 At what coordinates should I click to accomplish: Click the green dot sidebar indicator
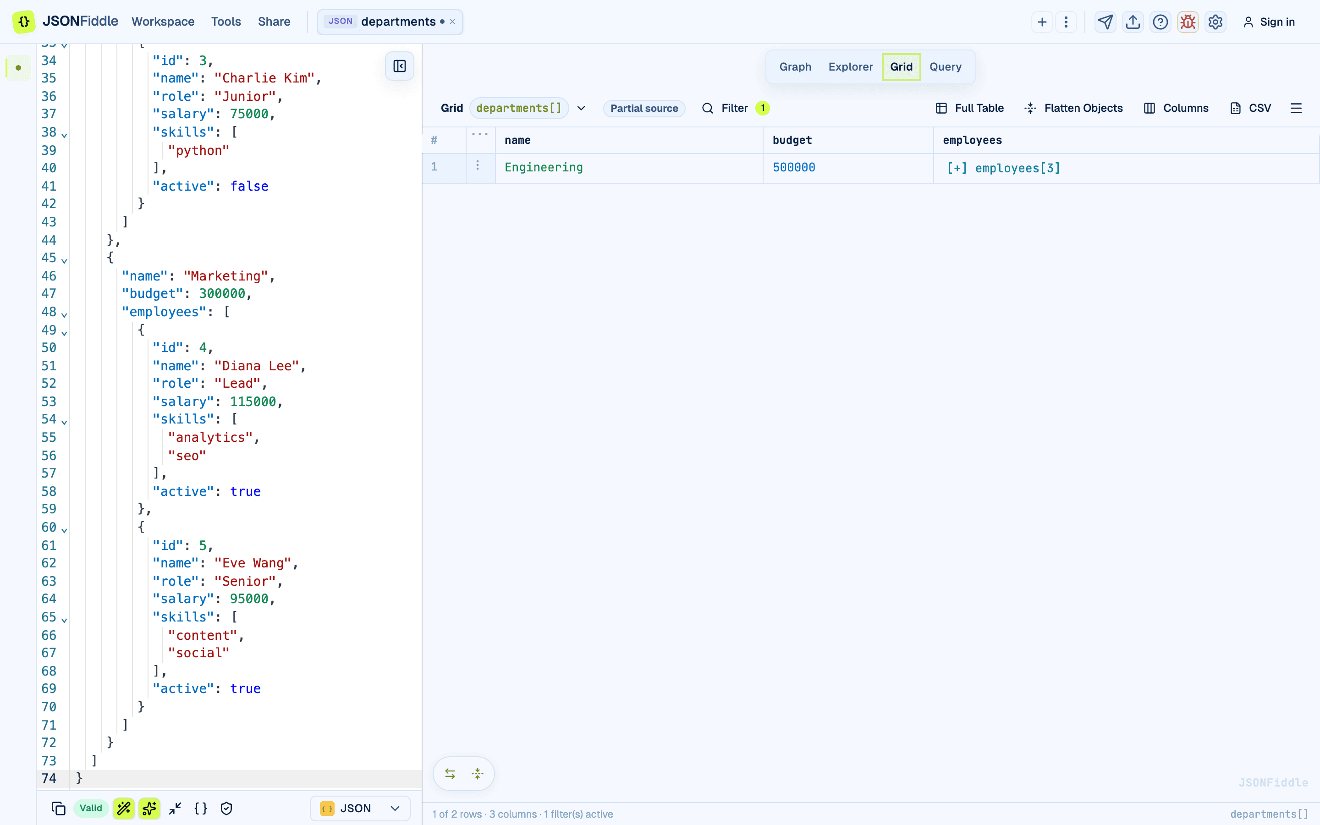pos(18,68)
